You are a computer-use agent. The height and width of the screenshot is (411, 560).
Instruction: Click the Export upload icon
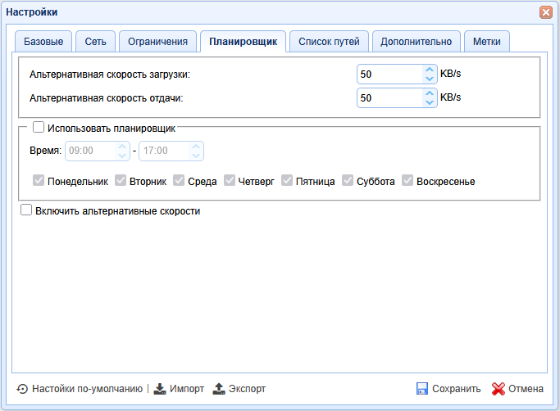pyautogui.click(x=219, y=389)
